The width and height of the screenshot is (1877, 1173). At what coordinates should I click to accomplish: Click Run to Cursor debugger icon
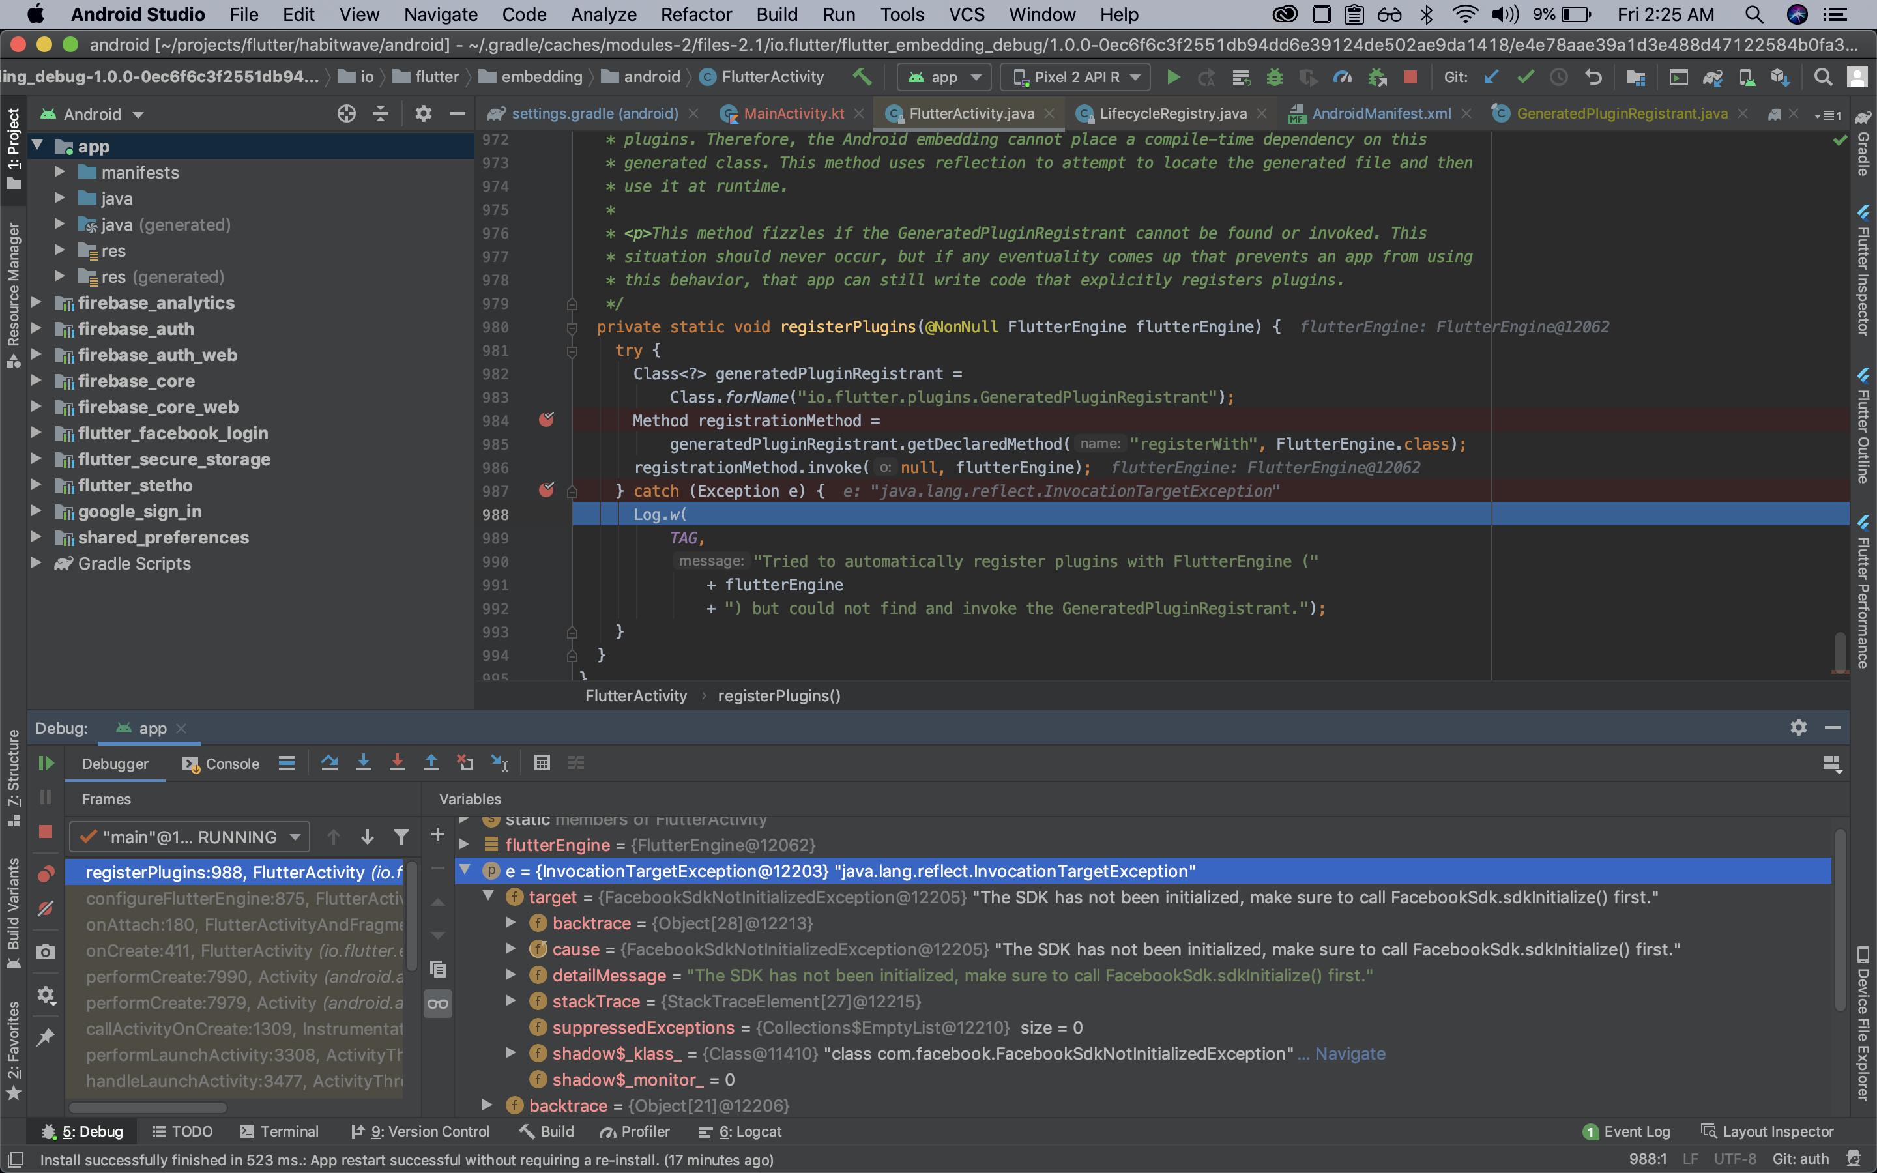point(501,762)
